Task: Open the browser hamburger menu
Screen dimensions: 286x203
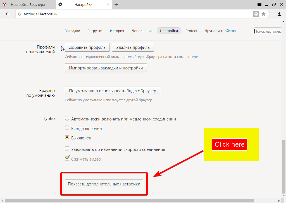Action: (259, 4)
